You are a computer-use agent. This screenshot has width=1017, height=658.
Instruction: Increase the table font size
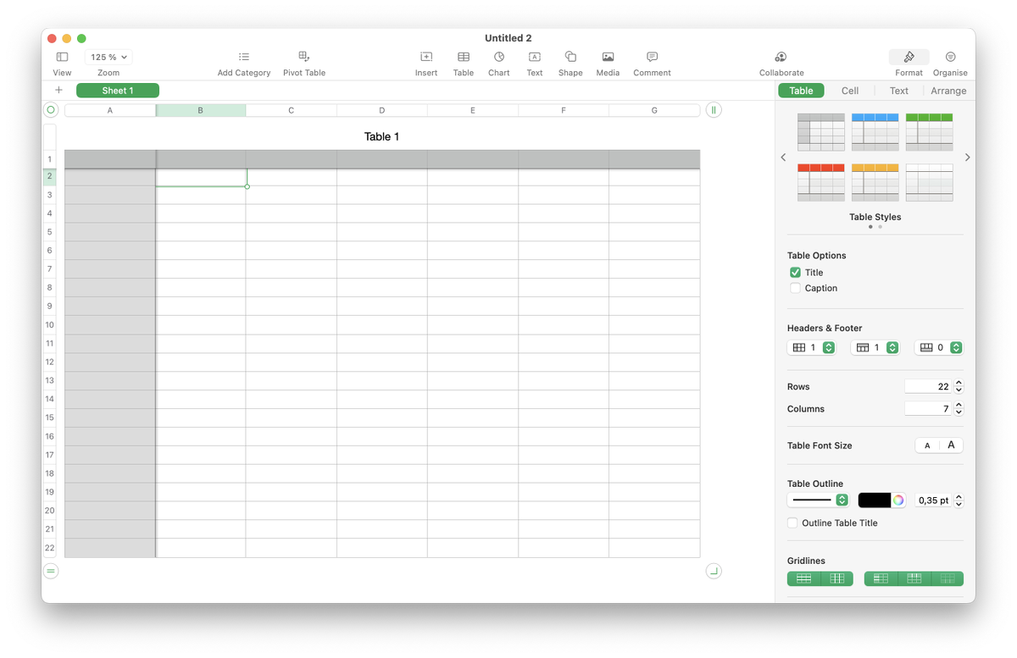click(951, 445)
